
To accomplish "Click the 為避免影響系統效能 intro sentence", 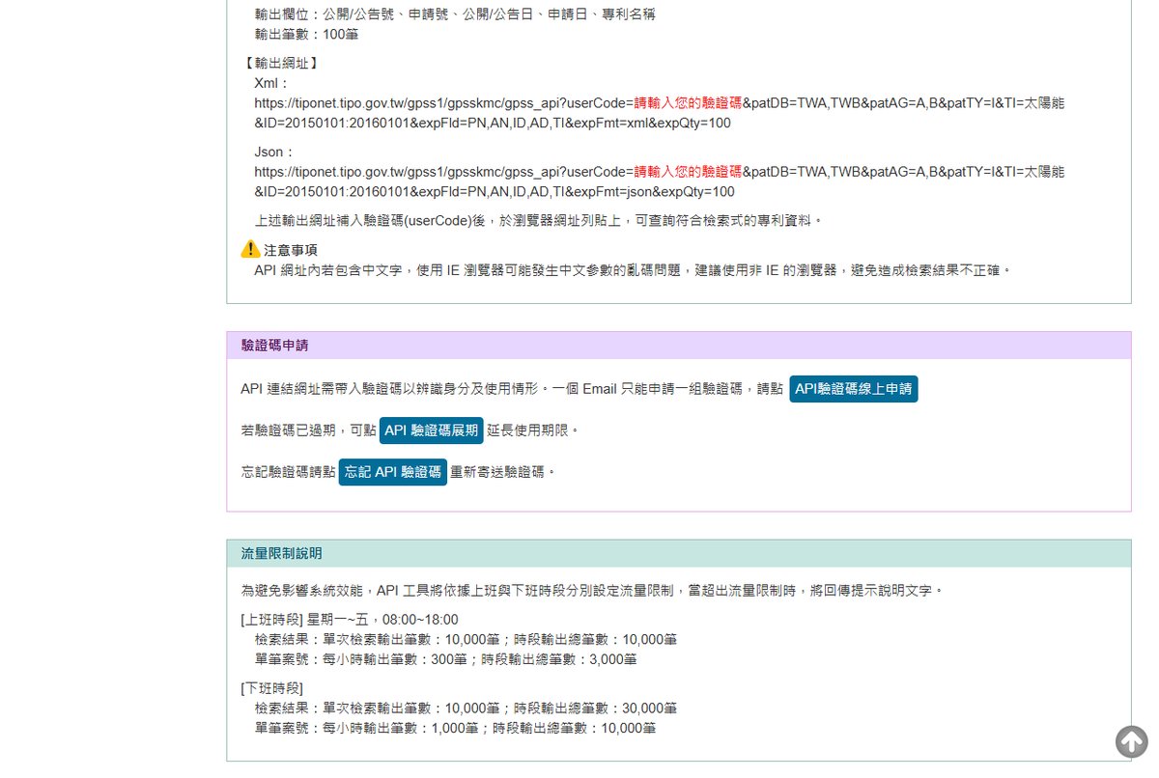I will point(592,591).
